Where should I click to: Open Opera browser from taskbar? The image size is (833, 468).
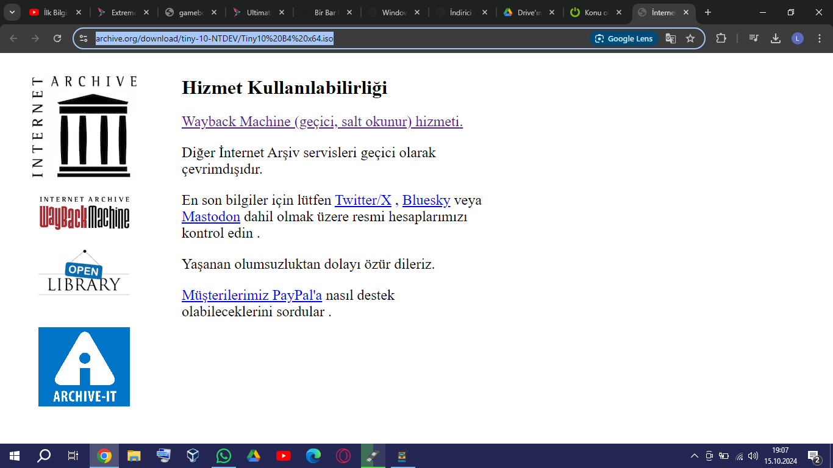[343, 456]
